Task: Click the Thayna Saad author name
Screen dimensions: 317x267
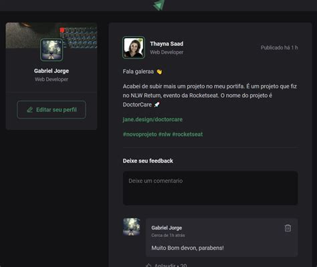Action: 167,43
